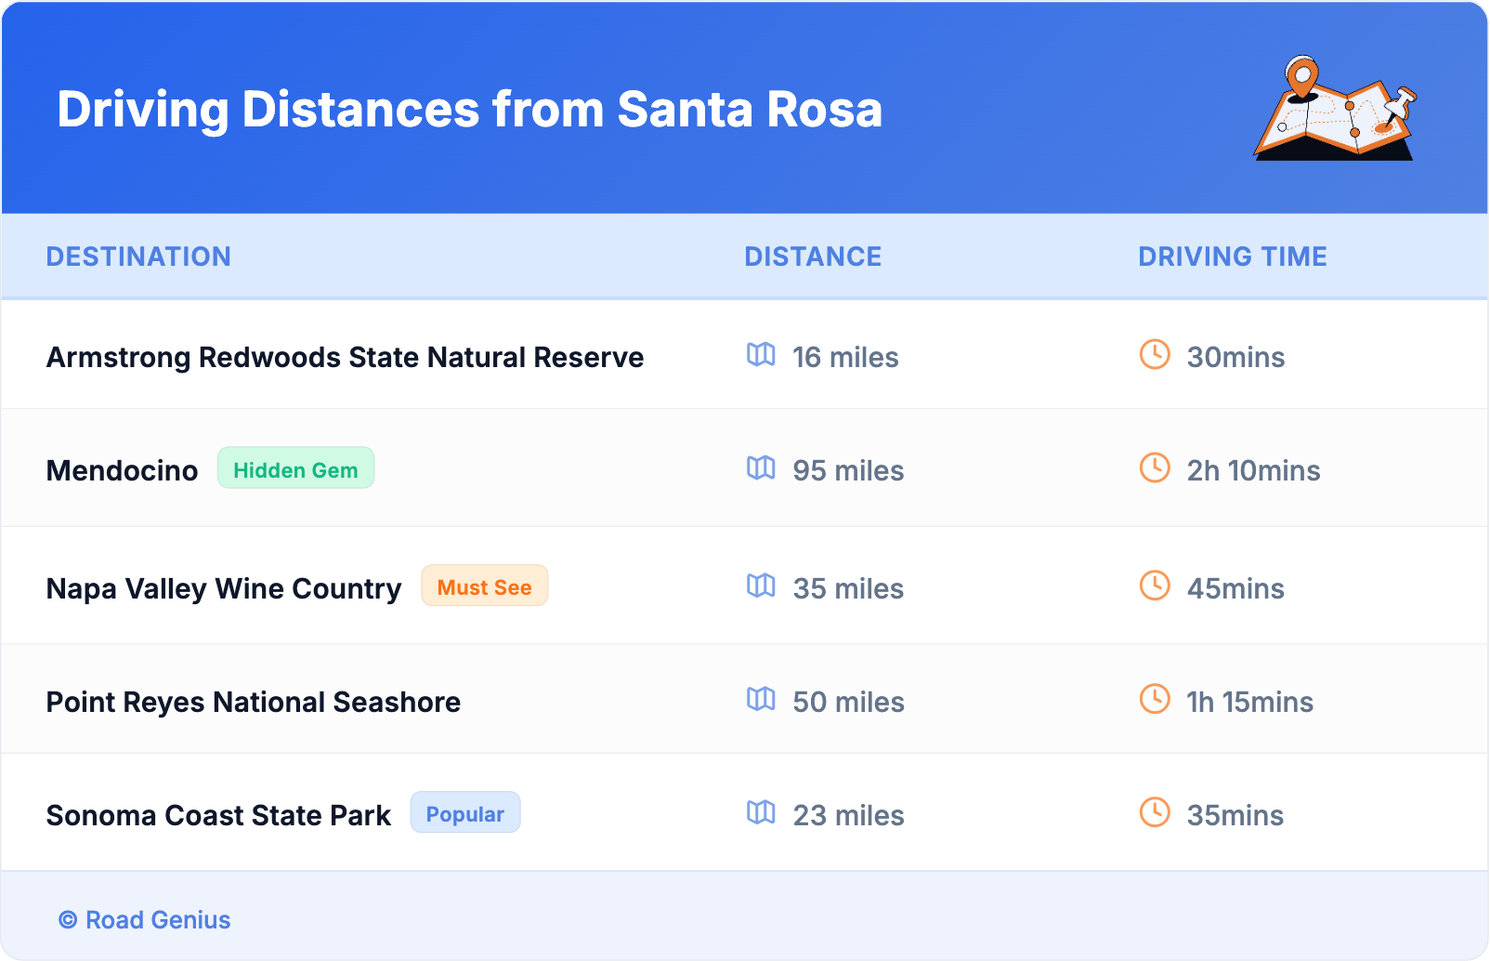The height and width of the screenshot is (961, 1490).
Task: Click the Driving Distances from Santa Rosa title
Action: pyautogui.click(x=469, y=110)
